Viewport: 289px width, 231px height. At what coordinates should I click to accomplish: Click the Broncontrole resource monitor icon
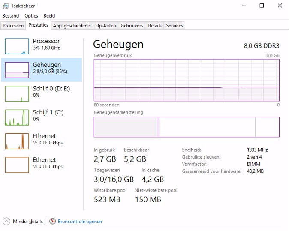(x=53, y=222)
